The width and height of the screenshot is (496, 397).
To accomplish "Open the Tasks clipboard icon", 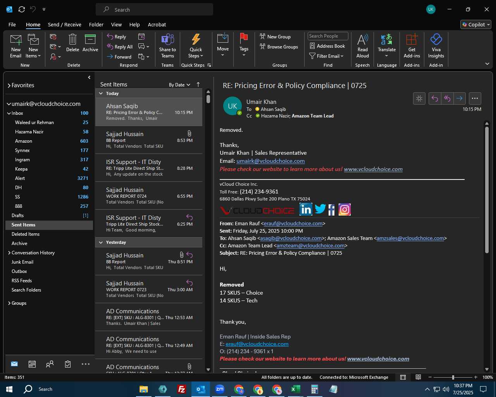I will tap(68, 364).
